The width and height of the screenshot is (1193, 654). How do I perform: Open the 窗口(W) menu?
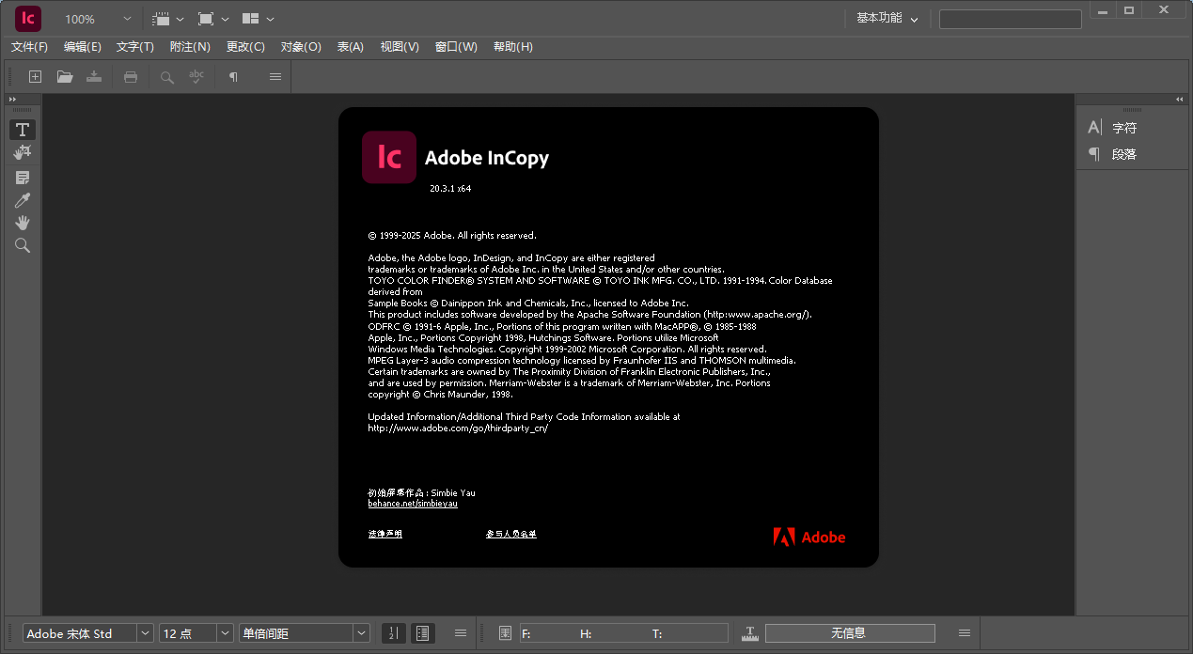(x=456, y=47)
